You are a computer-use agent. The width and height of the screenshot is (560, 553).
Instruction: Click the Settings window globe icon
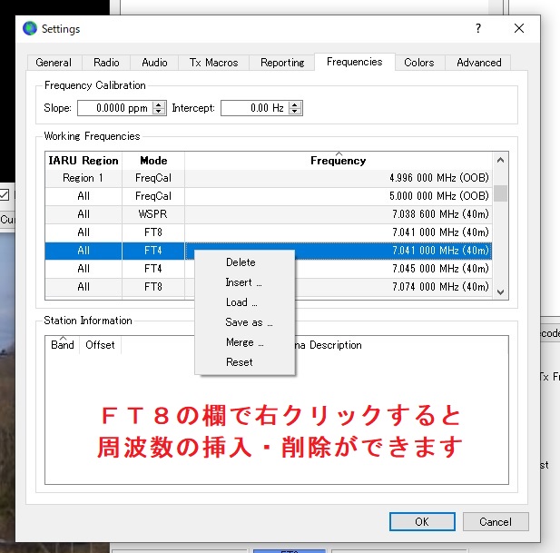pyautogui.click(x=31, y=29)
